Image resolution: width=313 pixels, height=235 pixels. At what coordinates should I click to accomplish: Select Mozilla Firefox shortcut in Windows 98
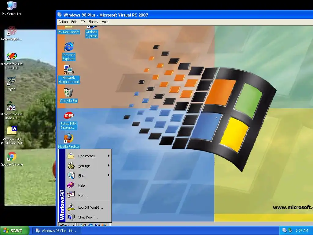tap(68, 141)
